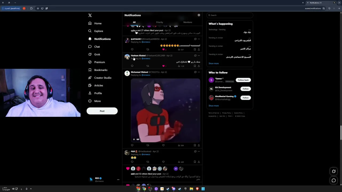The height and width of the screenshot is (192, 342).
Task: Click Show more under Who to follow
Action: (213, 106)
